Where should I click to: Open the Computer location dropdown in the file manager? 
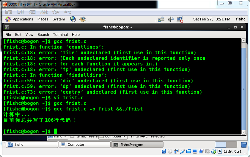pos(113,137)
